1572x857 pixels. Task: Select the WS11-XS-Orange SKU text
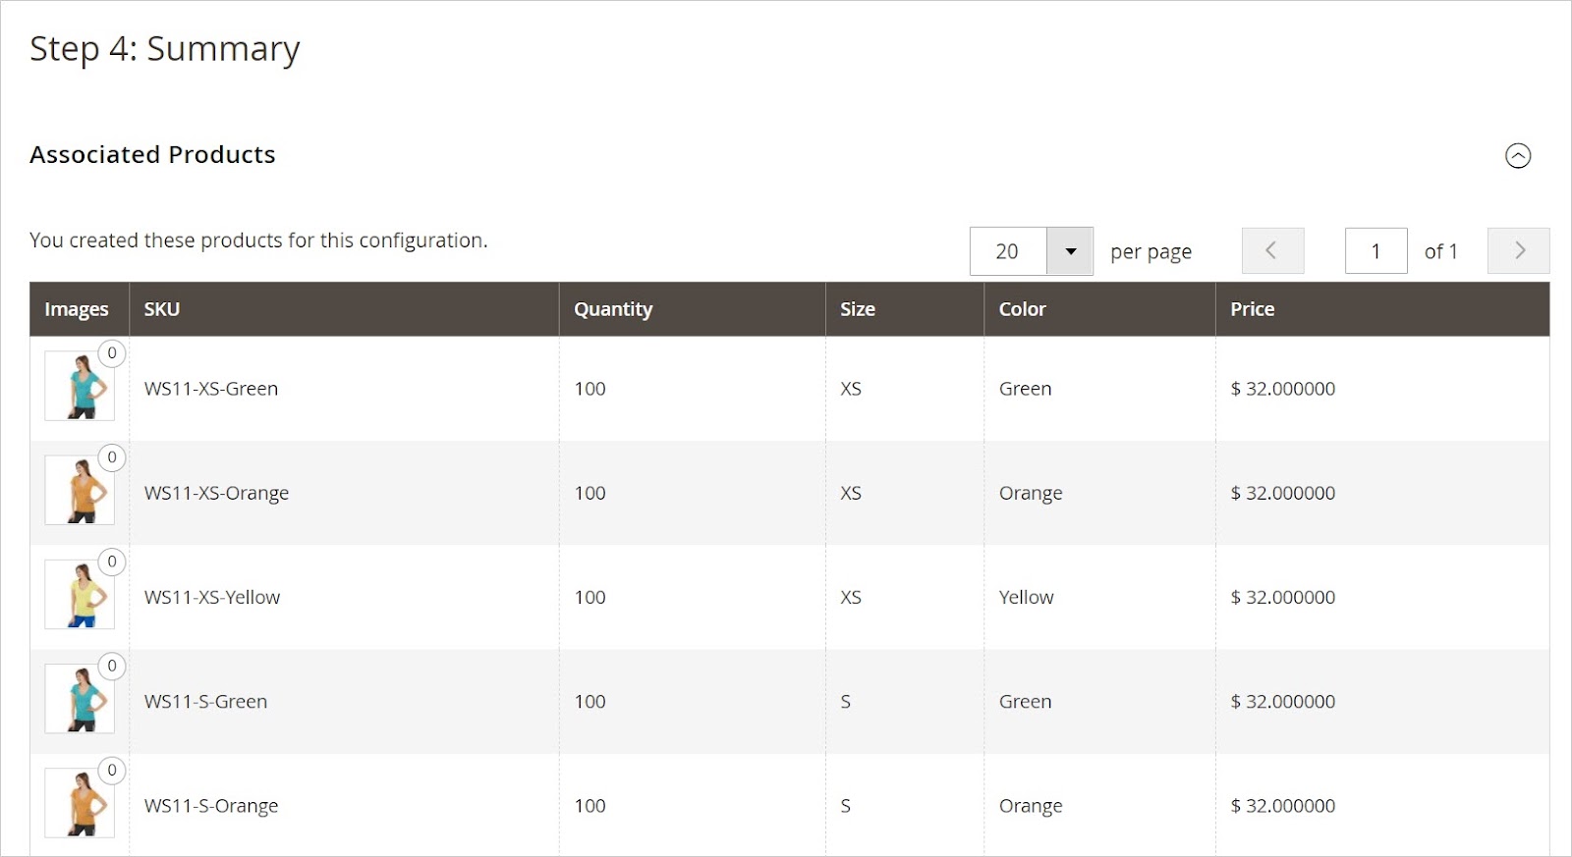(216, 493)
